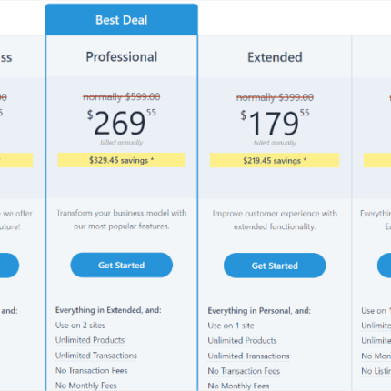391x391 pixels.
Task: Open Extended plan's Unlimited Products link
Action: pyautogui.click(x=242, y=341)
